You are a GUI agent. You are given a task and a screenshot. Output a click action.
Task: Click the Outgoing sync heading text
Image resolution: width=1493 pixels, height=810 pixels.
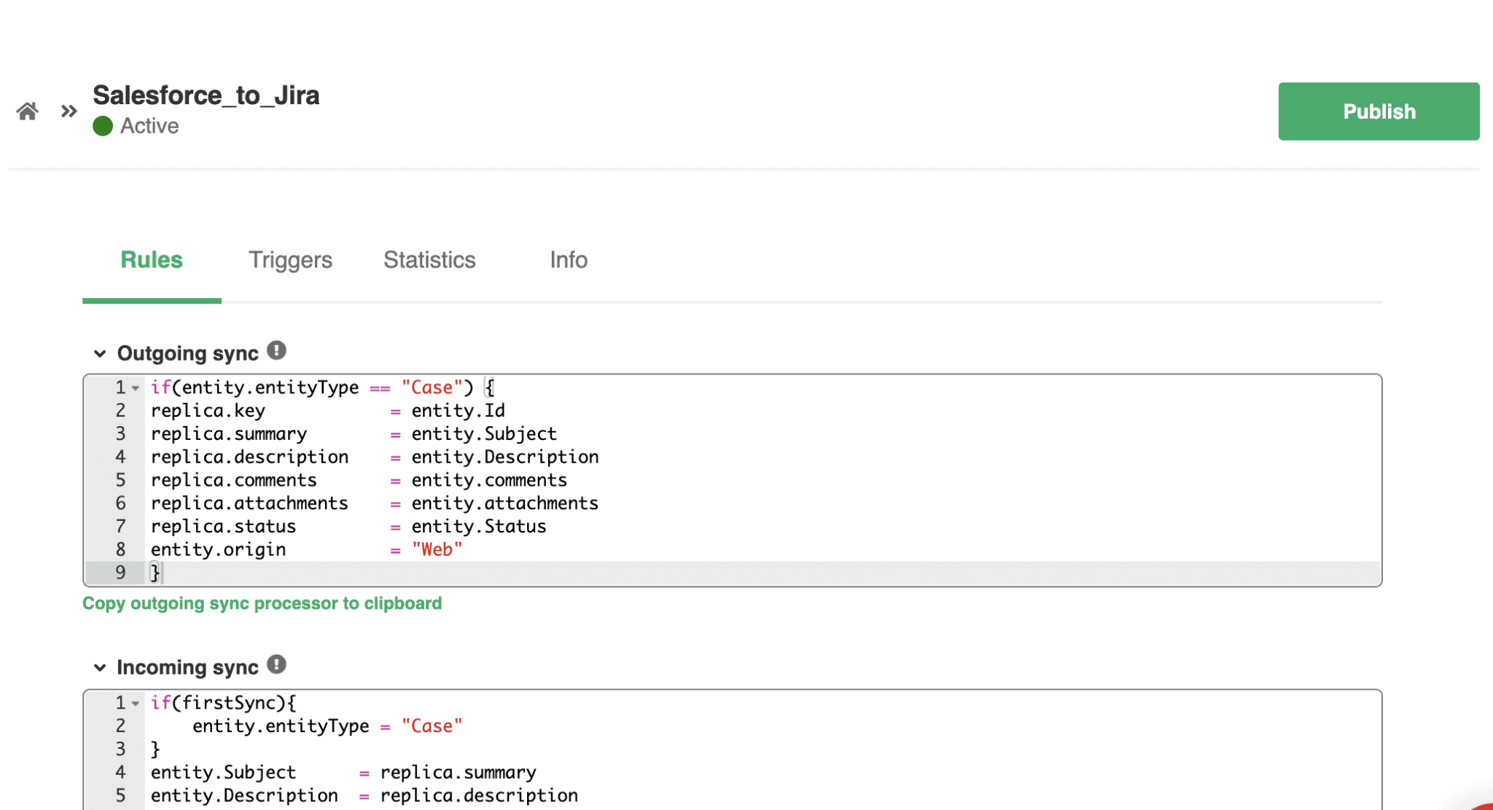click(188, 354)
